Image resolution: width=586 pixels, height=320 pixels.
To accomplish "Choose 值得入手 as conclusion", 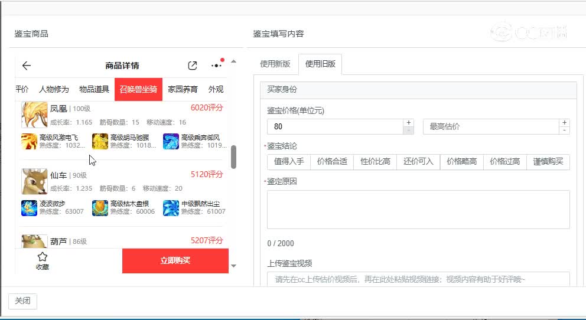I will coord(289,162).
